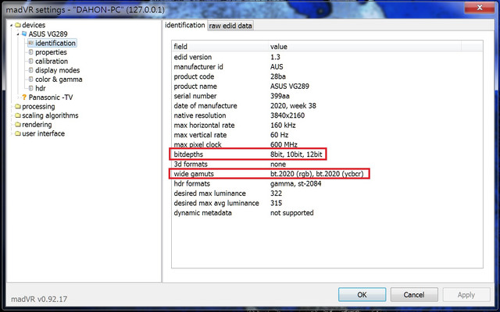
Task: Select the native resolution row
Action: (x=327, y=115)
